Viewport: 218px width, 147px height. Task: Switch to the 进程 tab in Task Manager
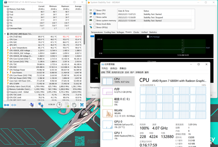(x=103, y=72)
